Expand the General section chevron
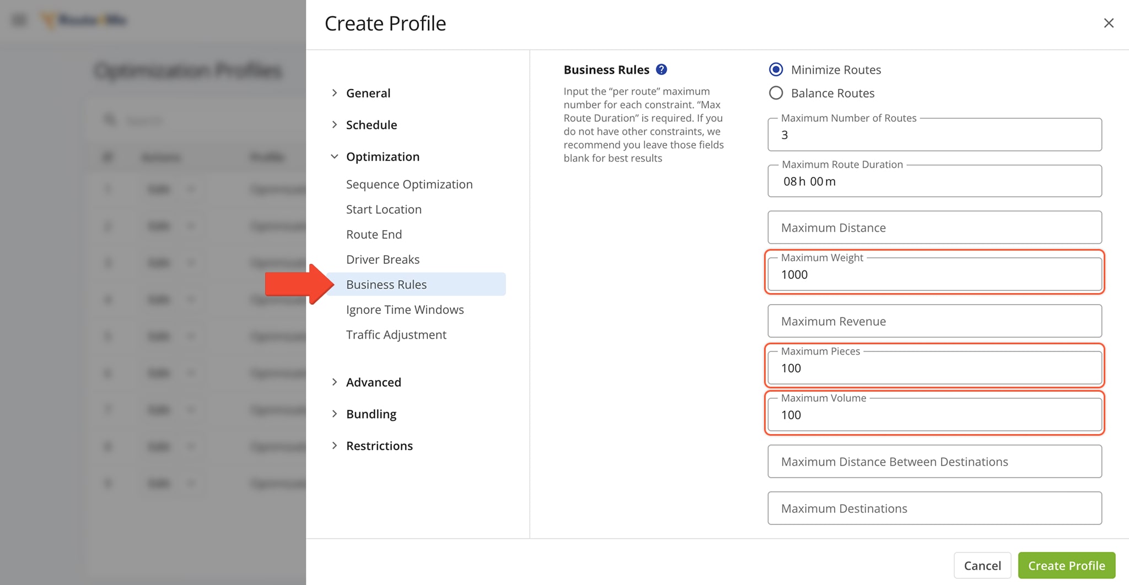 pyautogui.click(x=334, y=93)
